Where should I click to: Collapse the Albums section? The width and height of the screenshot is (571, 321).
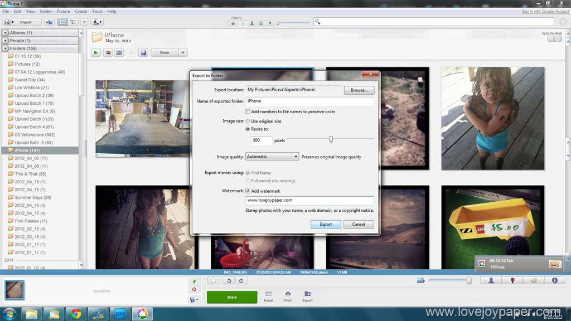(x=6, y=33)
